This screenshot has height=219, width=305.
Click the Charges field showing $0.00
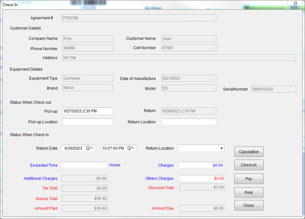pyautogui.click(x=201, y=165)
